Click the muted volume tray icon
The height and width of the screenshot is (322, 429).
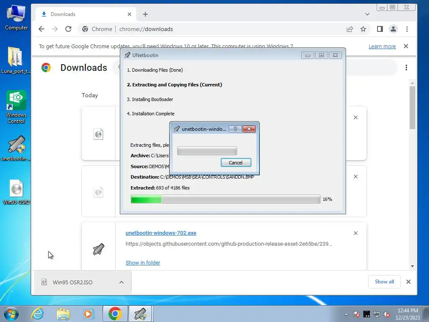point(387,314)
